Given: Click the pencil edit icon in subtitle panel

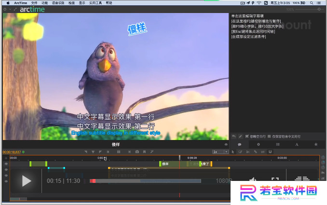Looking at the screenshot, I should (x=240, y=137).
